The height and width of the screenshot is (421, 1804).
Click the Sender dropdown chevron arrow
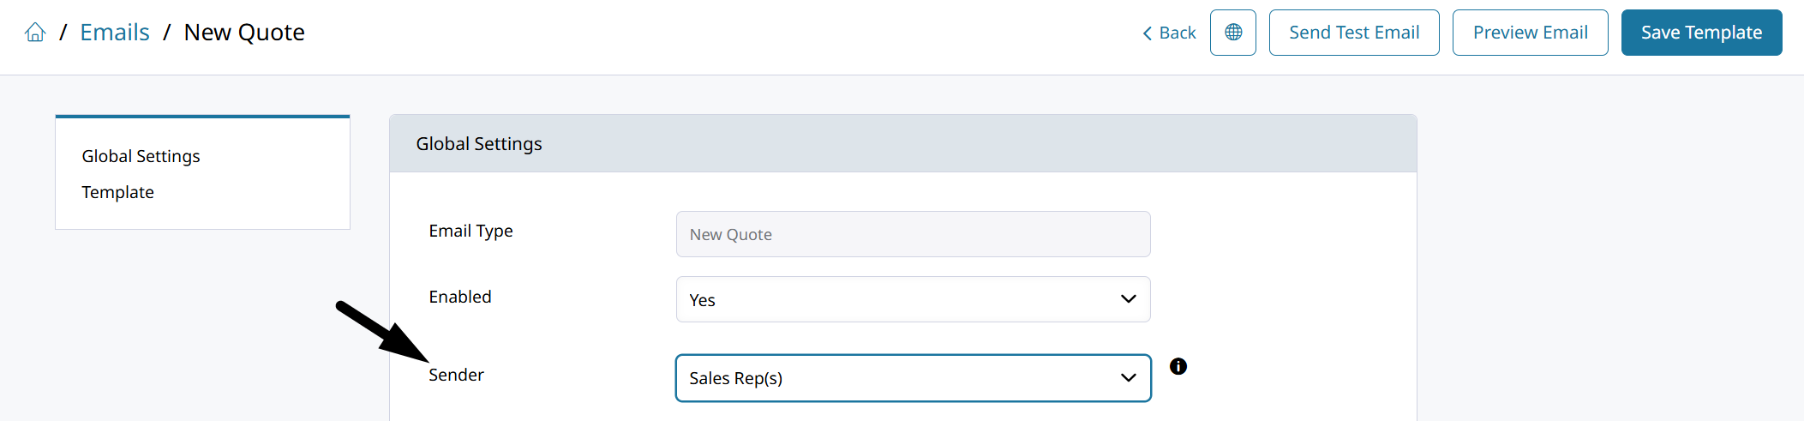tap(1128, 378)
